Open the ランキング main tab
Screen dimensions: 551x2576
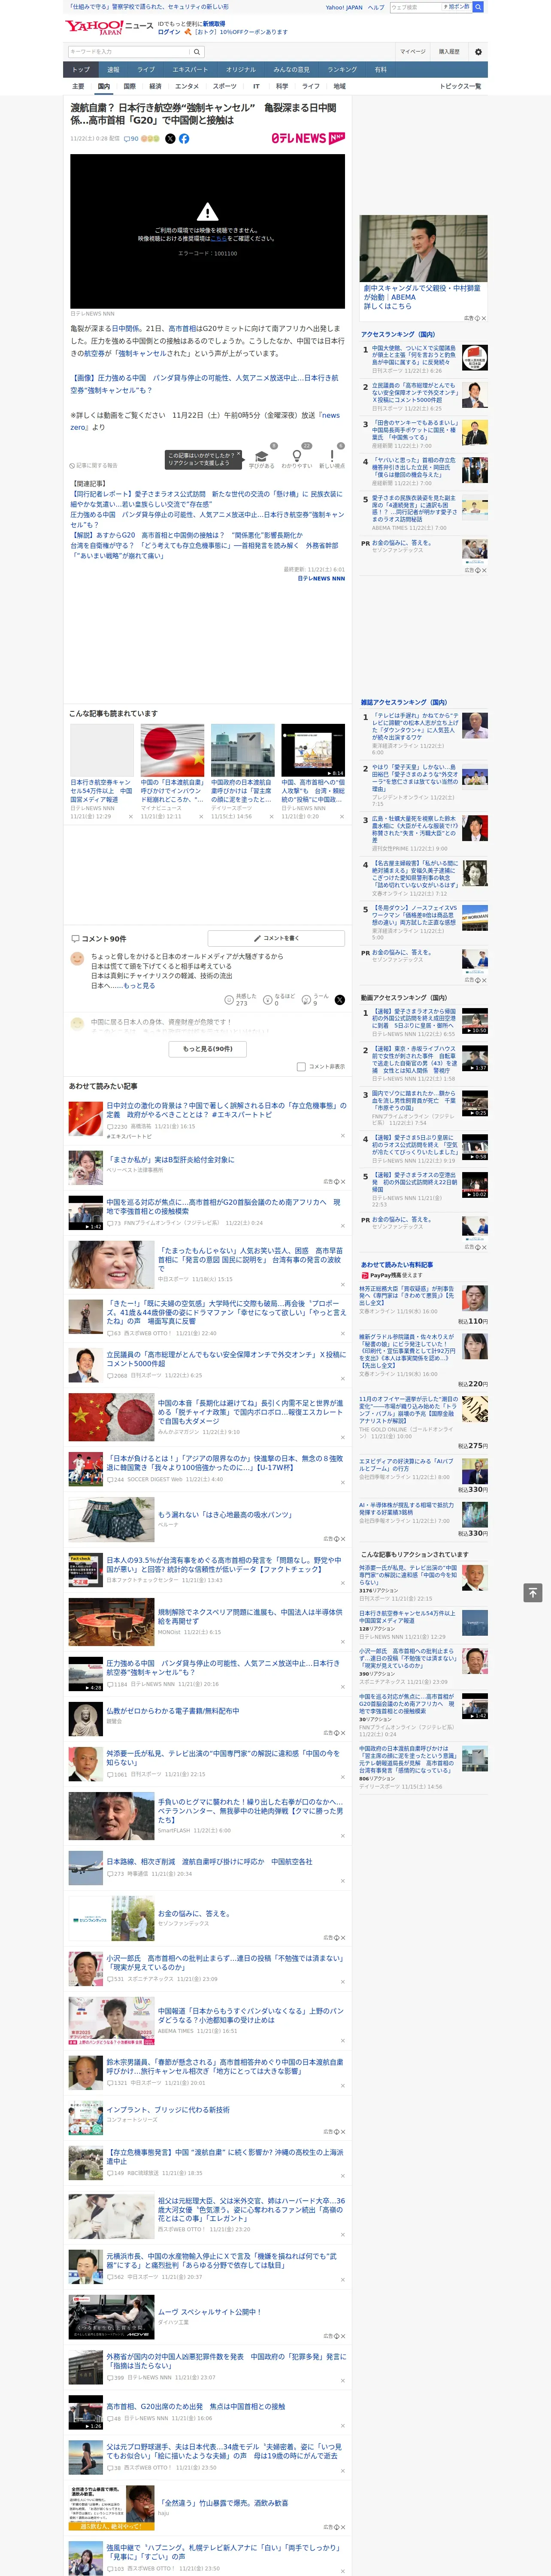(x=342, y=70)
